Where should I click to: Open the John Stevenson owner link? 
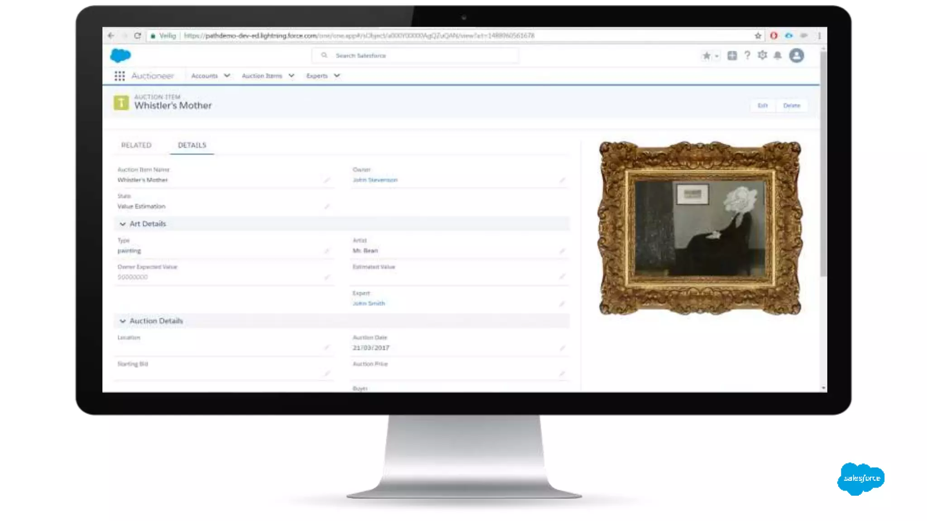pos(375,180)
